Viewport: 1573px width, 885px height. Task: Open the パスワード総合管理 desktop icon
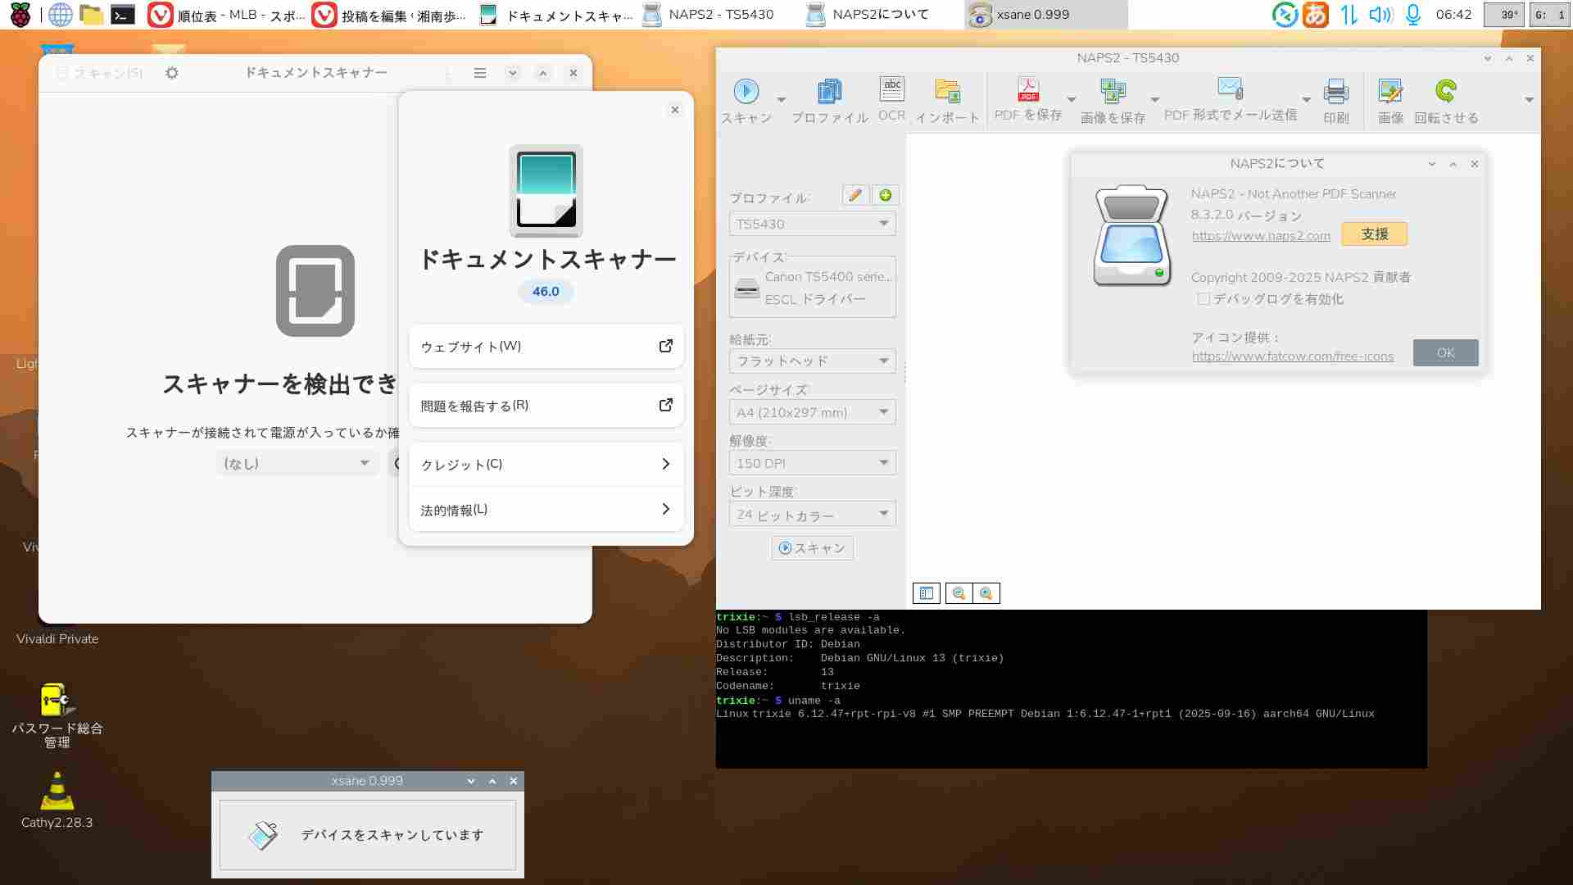tap(57, 715)
